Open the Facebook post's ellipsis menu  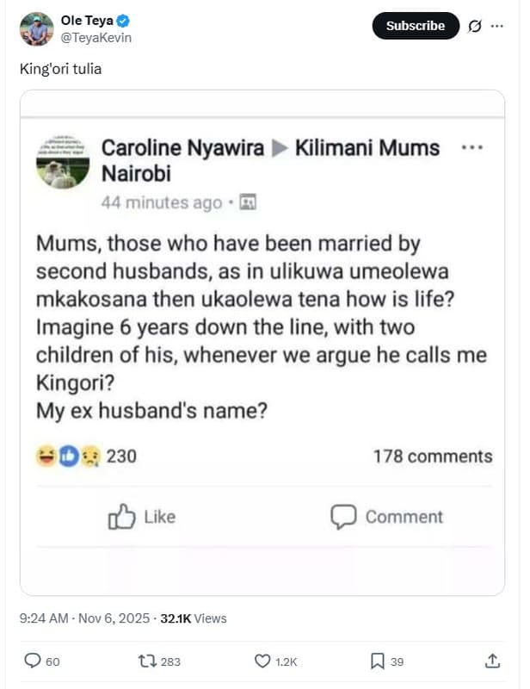coord(471,147)
